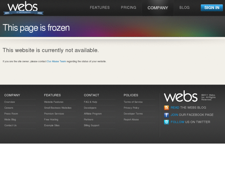The width and height of the screenshot is (225, 169).
Task: Open FAQ & Help link
Action: tap(90, 102)
